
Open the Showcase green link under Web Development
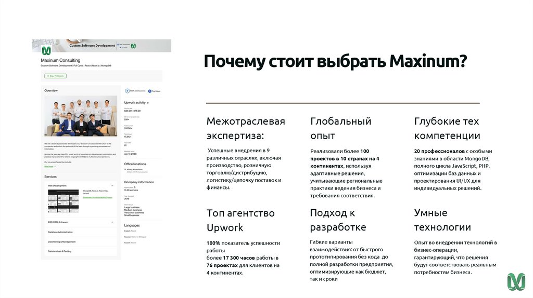97,197
